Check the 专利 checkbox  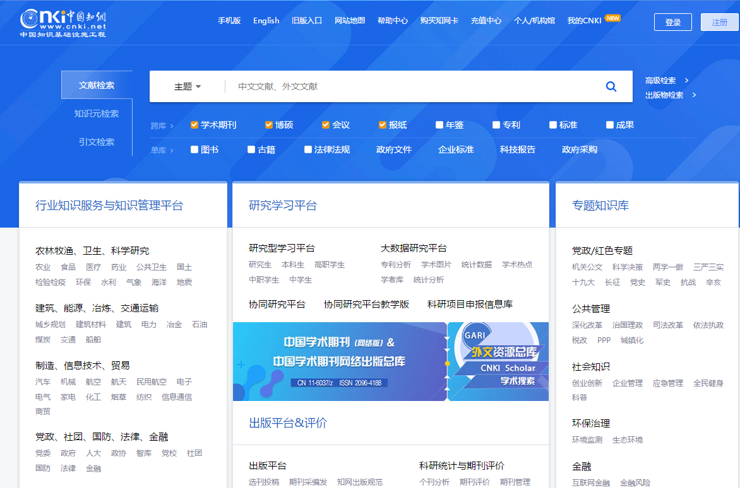496,125
